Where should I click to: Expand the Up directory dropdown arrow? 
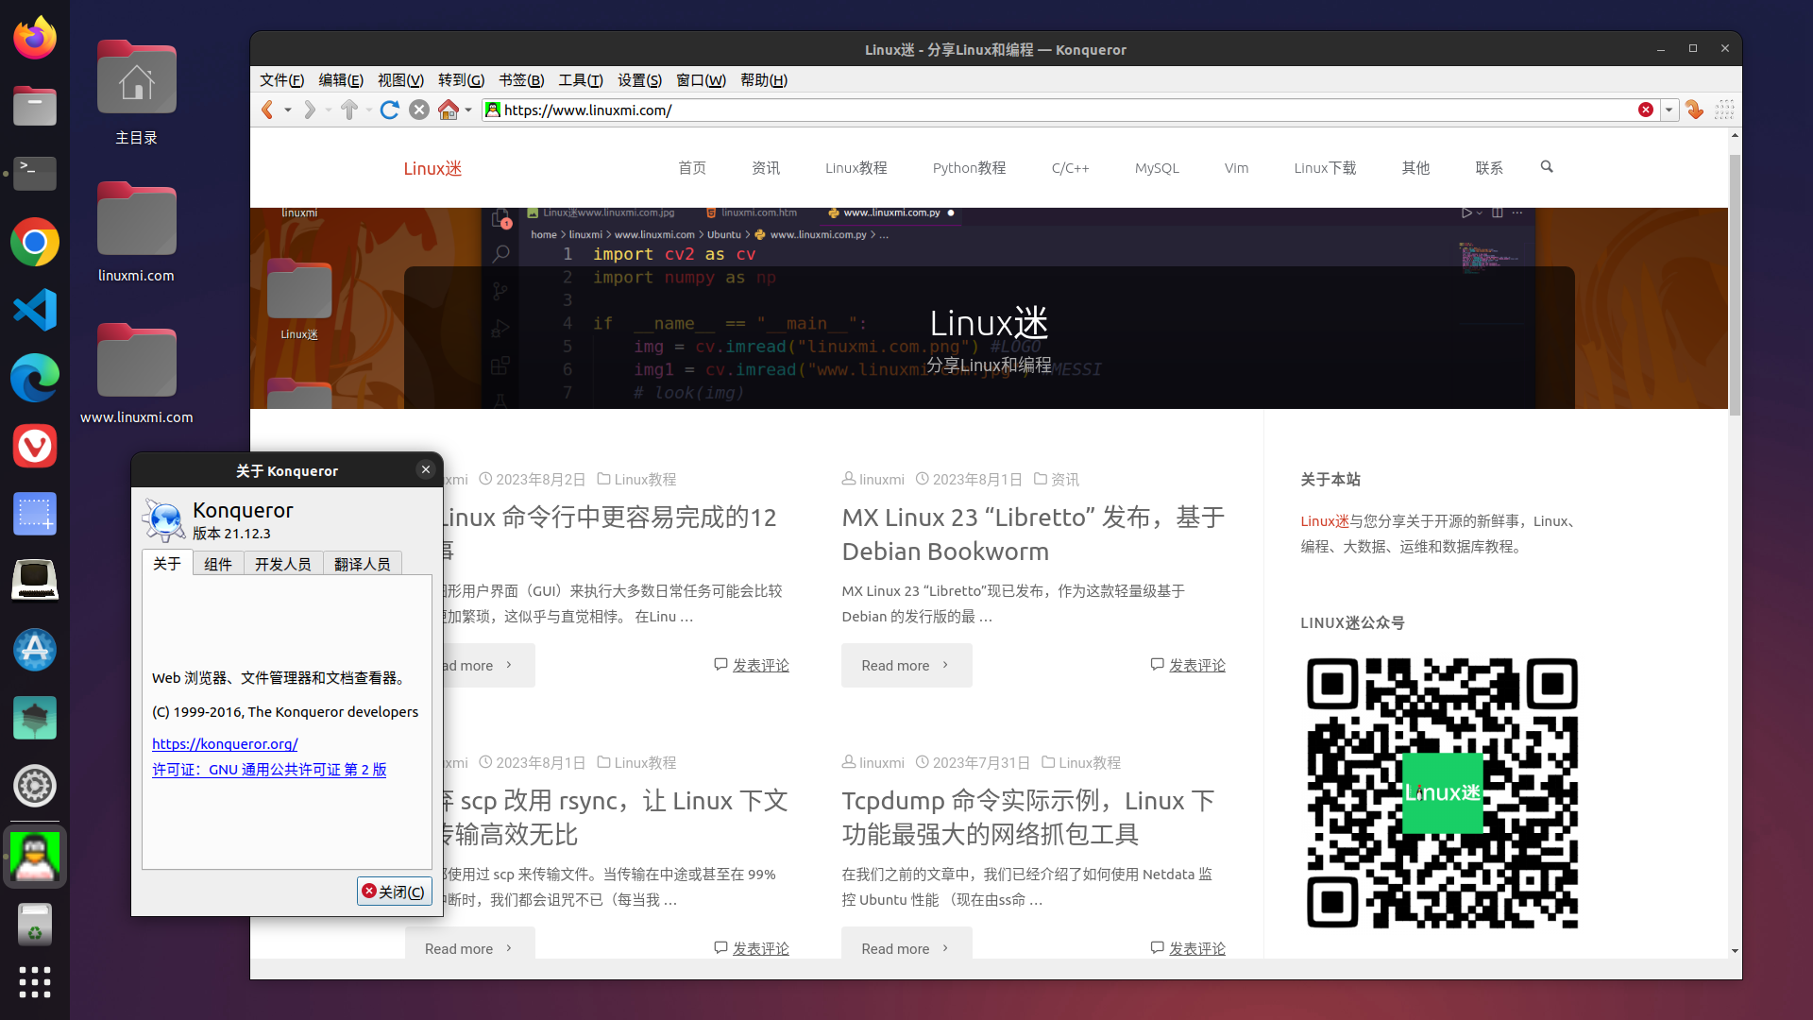(368, 110)
